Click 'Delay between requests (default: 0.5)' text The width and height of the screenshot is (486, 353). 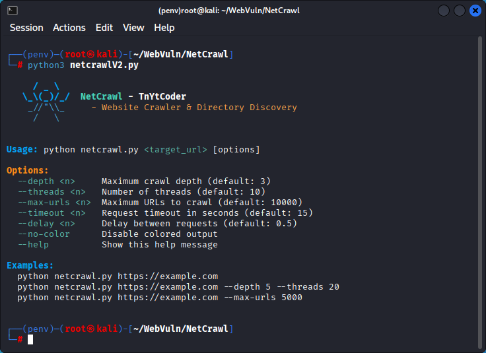tap(199, 223)
